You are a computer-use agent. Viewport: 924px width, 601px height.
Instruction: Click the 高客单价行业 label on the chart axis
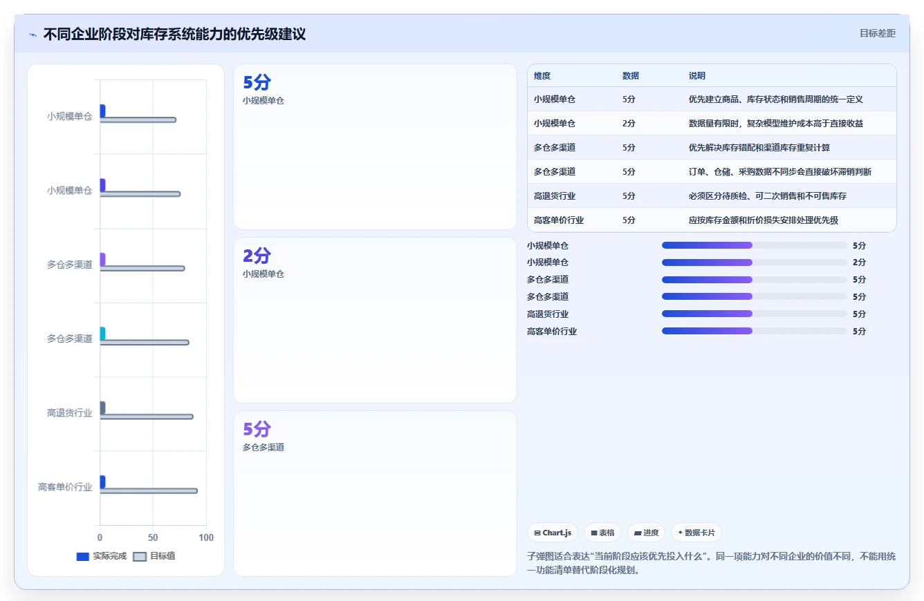[x=65, y=487]
